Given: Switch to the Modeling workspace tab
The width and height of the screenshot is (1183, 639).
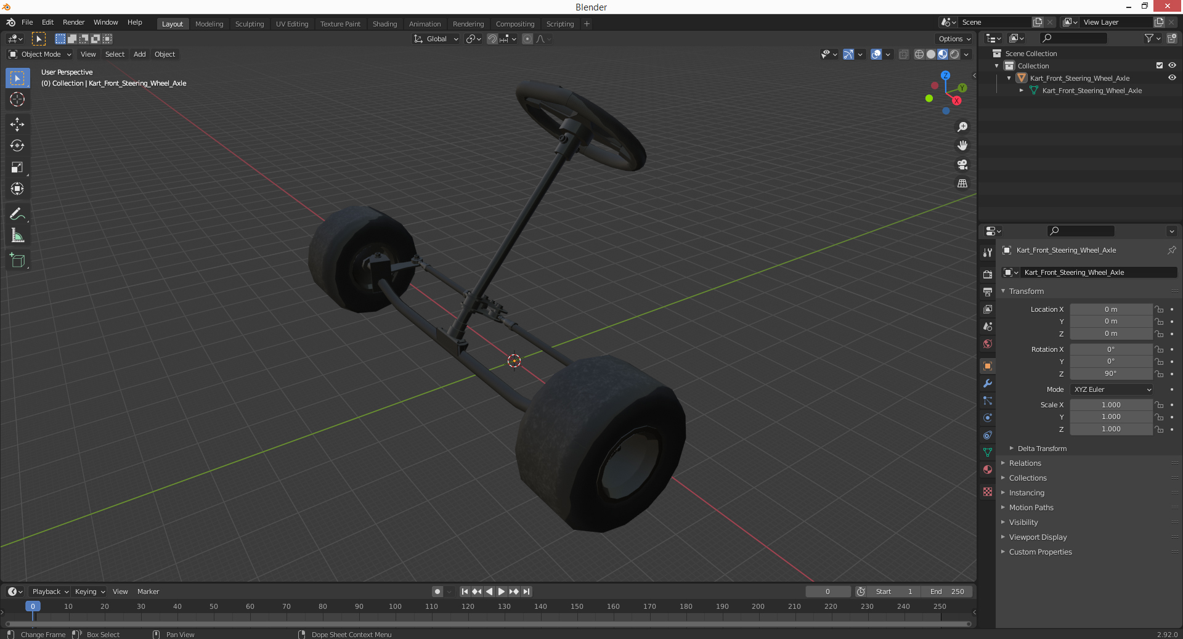Looking at the screenshot, I should coord(209,24).
